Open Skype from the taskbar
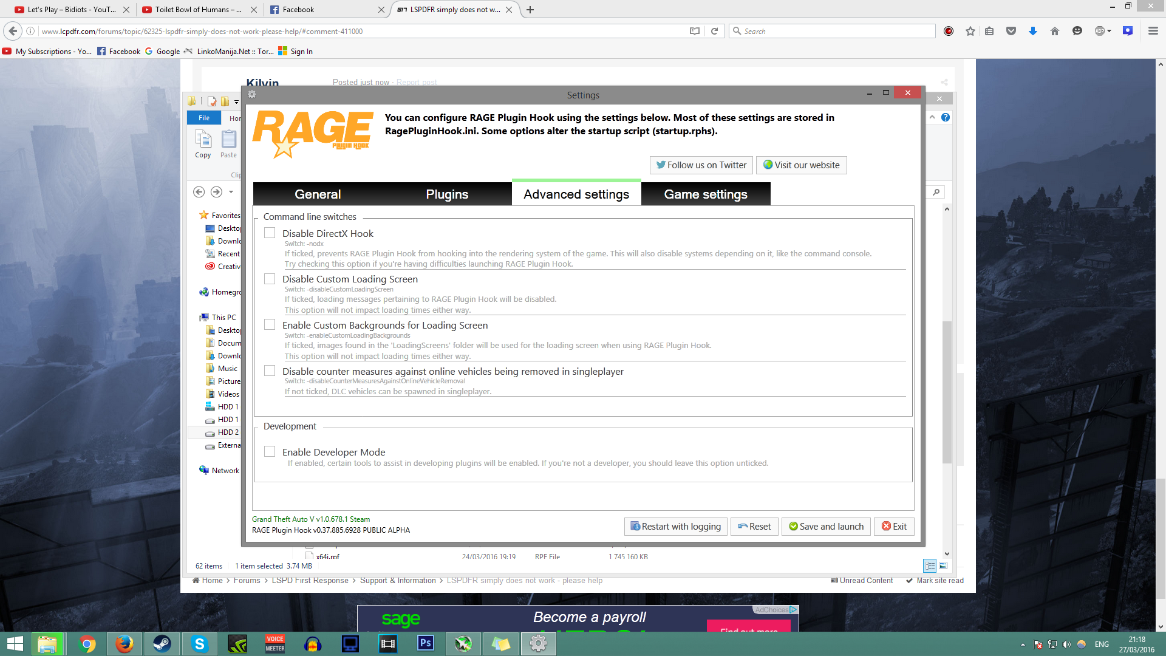1166x656 pixels. tap(199, 644)
